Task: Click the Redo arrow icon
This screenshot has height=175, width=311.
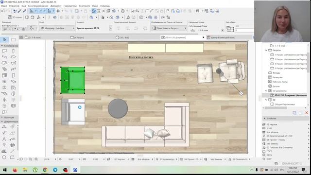Action: point(8,11)
